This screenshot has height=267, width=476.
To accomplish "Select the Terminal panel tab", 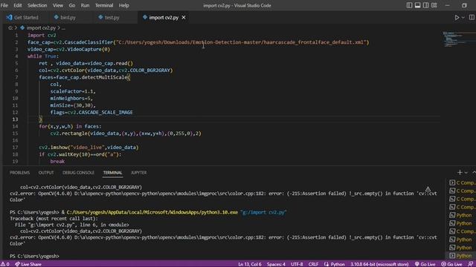I will [112, 173].
